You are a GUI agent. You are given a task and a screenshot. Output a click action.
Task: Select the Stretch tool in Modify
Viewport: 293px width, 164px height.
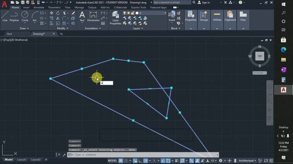click(51, 23)
